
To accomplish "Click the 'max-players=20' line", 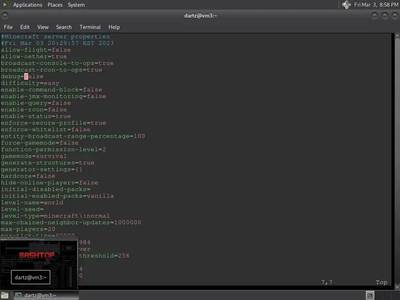I will [x=28, y=229].
